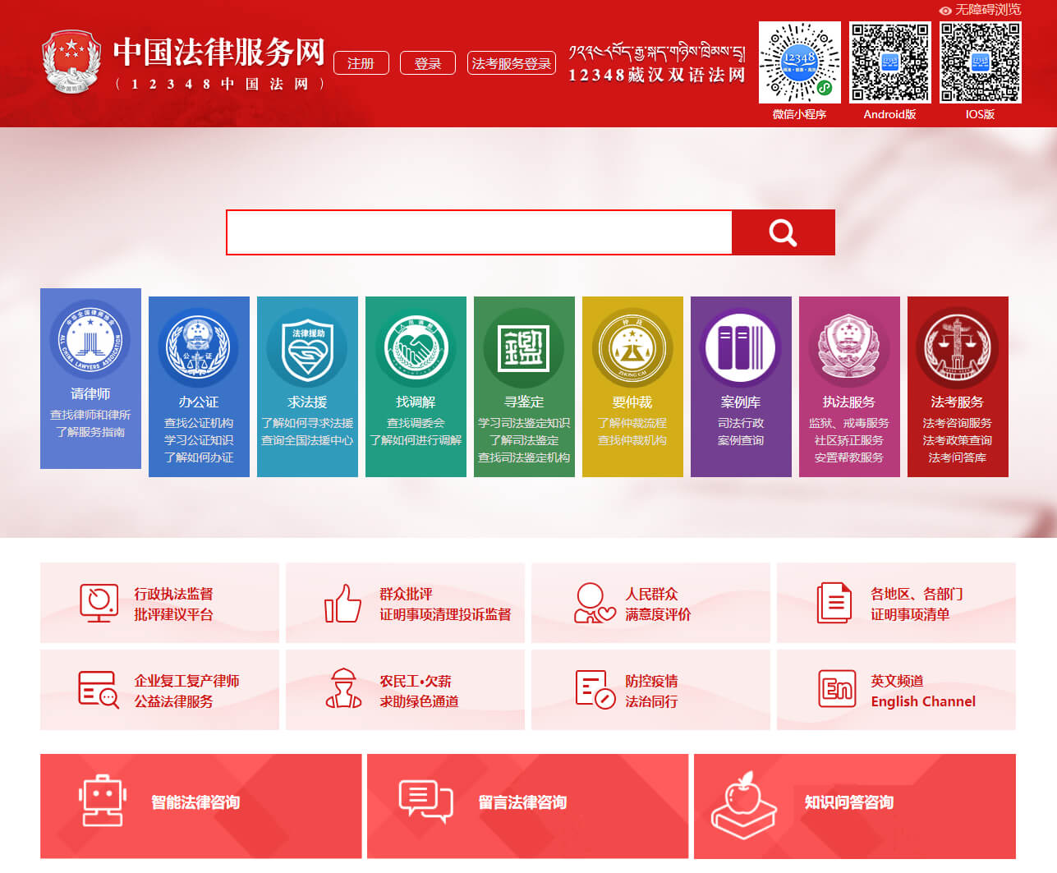The height and width of the screenshot is (873, 1057).
Task: Click the magnifier search button
Action: click(x=783, y=232)
